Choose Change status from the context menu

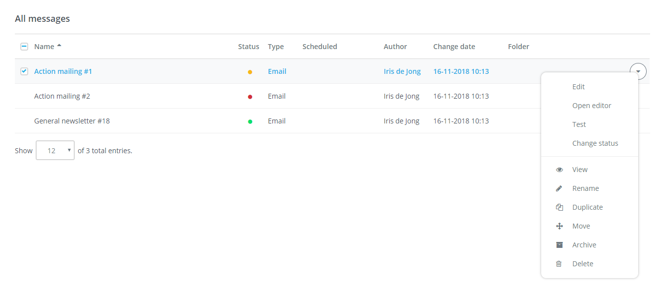[x=595, y=143]
